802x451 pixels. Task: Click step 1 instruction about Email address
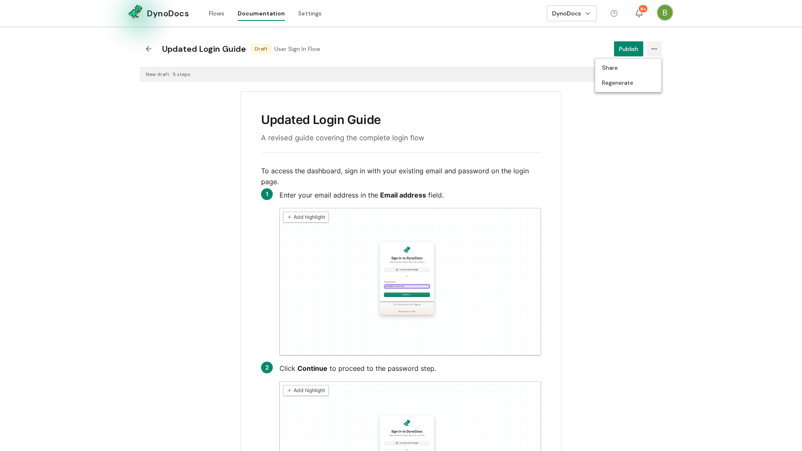tap(362, 195)
